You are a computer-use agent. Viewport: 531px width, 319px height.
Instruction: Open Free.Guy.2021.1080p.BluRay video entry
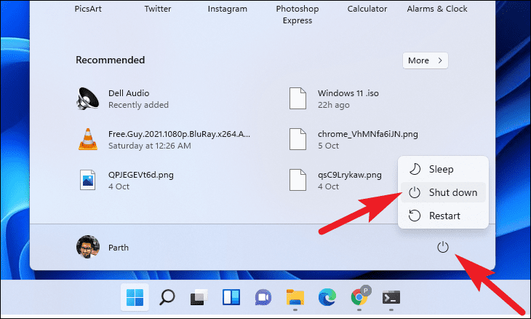point(179,134)
